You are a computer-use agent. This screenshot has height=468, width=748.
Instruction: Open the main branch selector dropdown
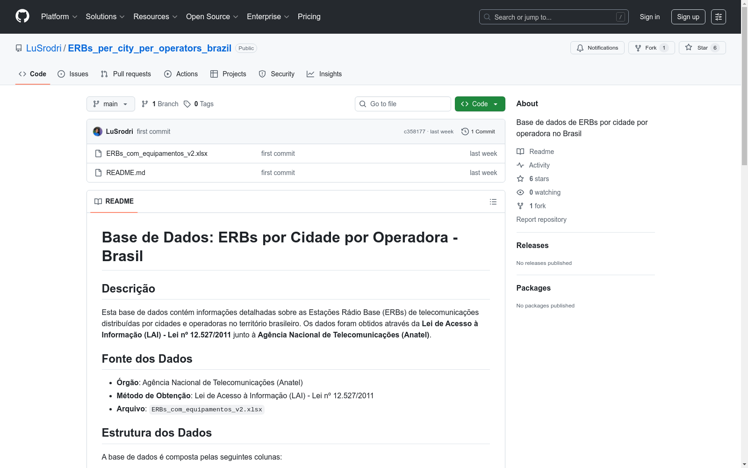coord(111,104)
